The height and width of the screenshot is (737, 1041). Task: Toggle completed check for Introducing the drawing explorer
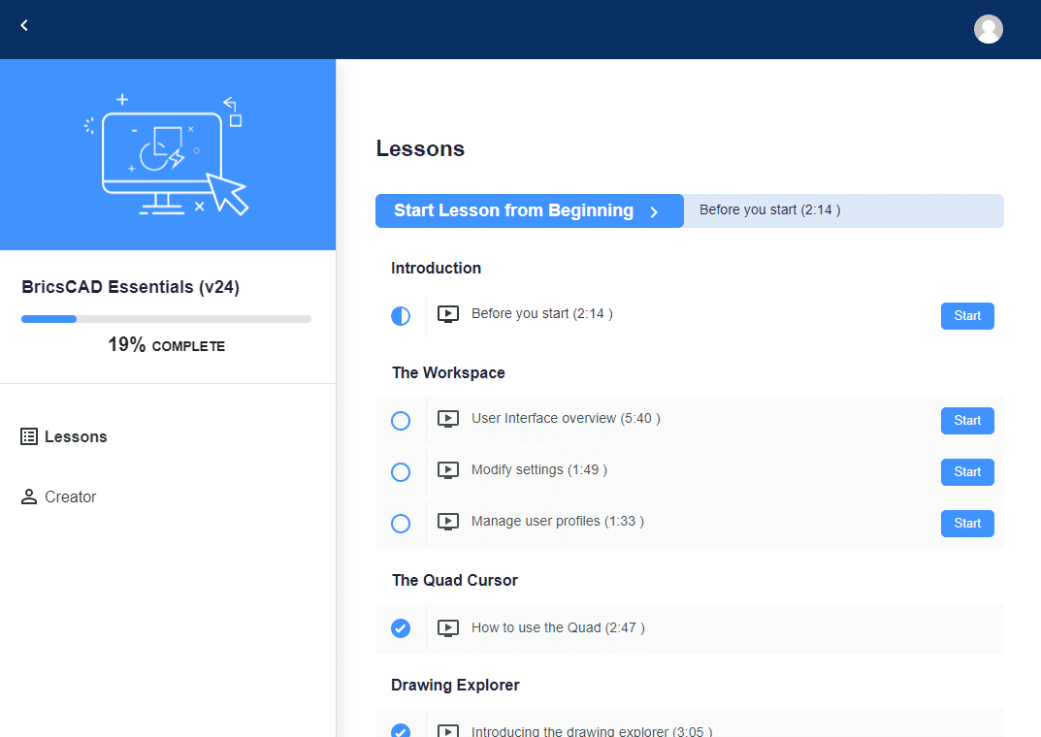(401, 730)
